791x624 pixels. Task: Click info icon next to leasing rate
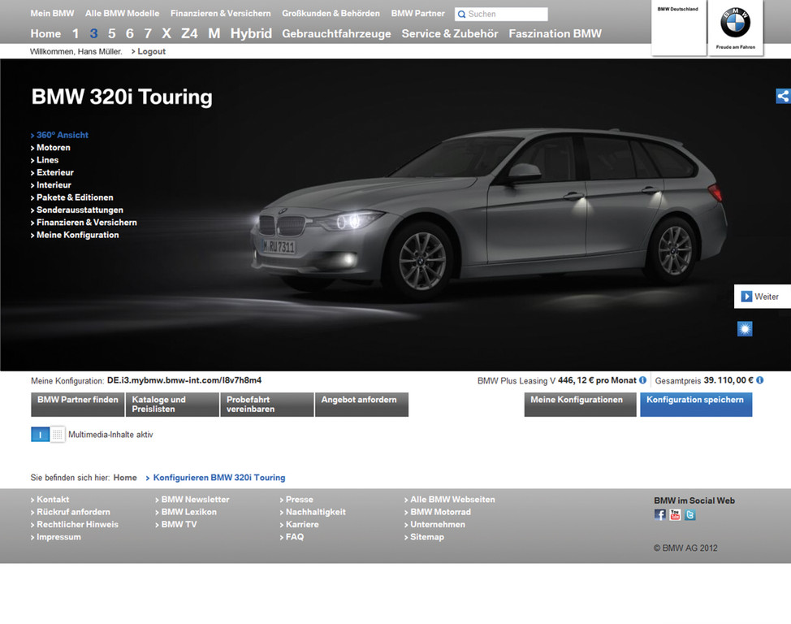(x=642, y=380)
